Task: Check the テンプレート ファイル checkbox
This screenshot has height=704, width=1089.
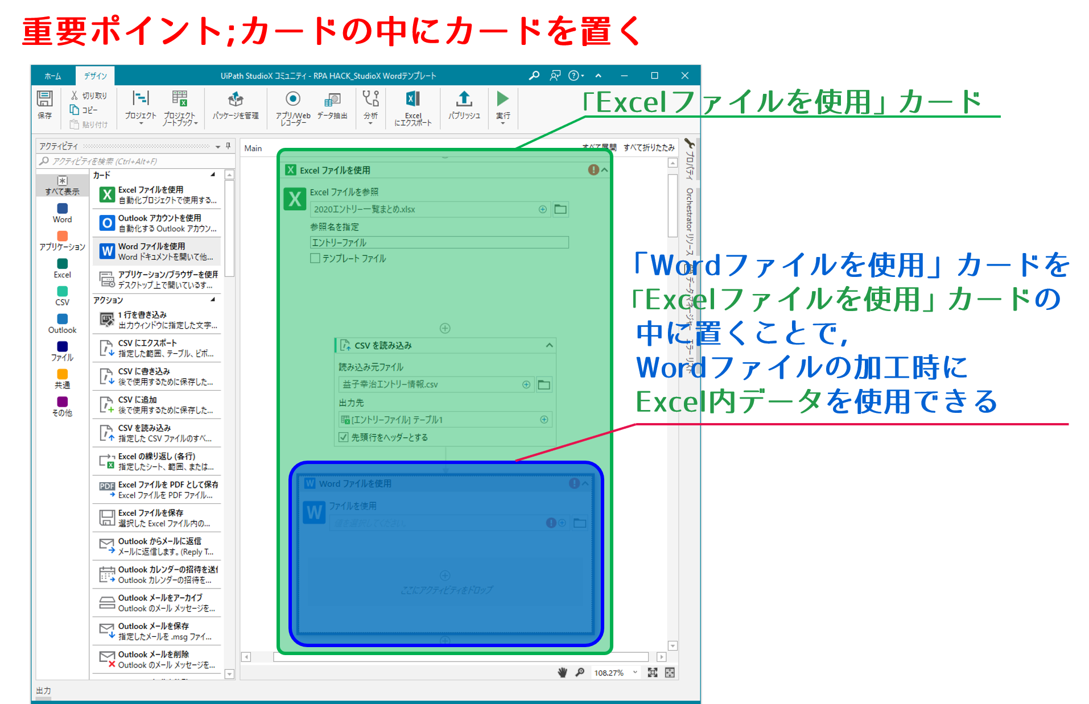Action: tap(315, 258)
